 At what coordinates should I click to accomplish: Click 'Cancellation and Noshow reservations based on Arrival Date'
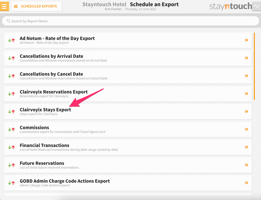[64, 60]
